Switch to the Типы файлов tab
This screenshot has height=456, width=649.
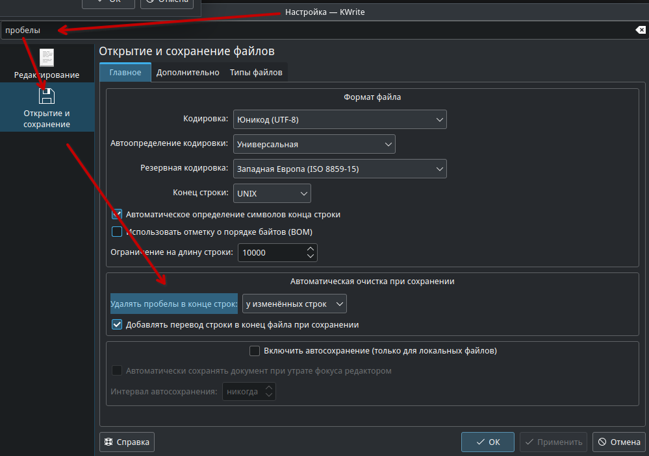click(x=256, y=73)
